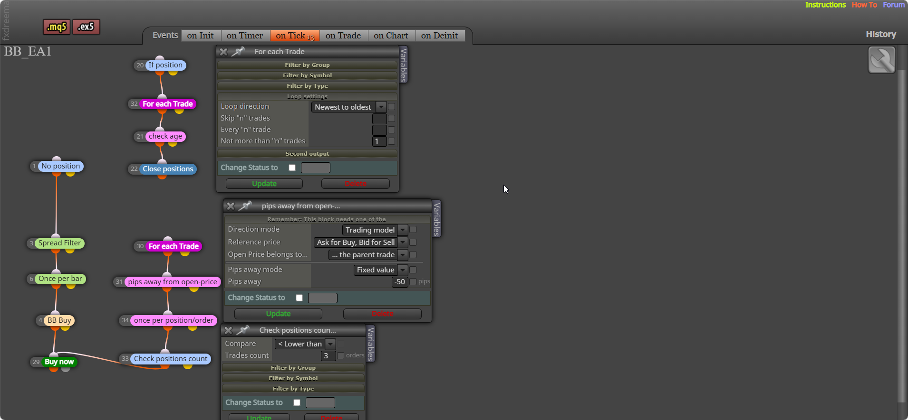908x420 pixels.
Task: Switch to the on Timer tab
Action: [245, 36]
